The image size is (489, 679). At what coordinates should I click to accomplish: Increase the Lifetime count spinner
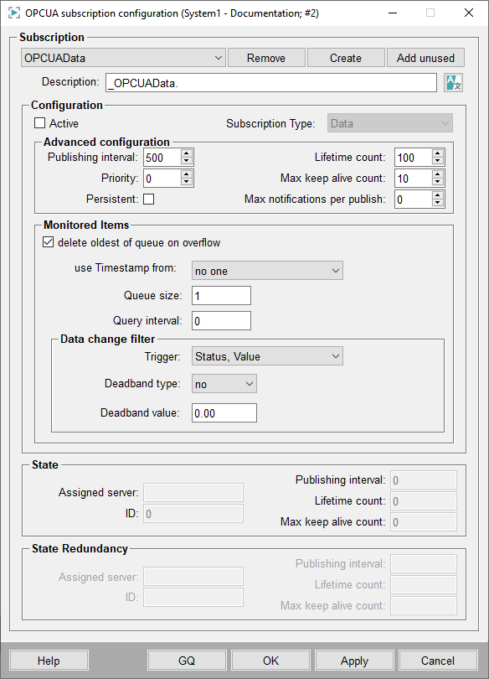pos(438,153)
